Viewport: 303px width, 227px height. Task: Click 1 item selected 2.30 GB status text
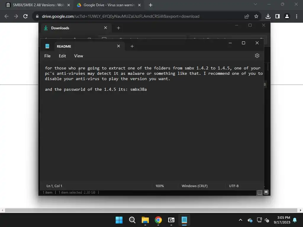click(x=77, y=192)
